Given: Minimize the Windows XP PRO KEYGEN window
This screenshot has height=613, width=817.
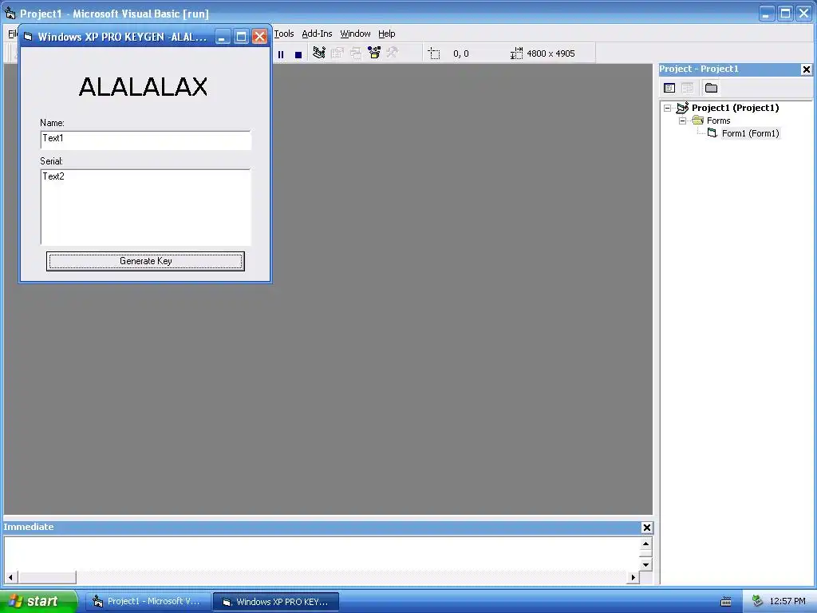Looking at the screenshot, I should coord(223,37).
